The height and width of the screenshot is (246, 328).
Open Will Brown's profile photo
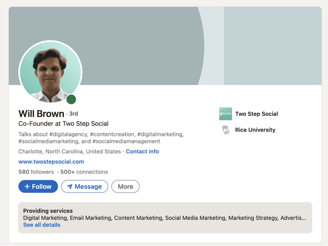(x=50, y=73)
